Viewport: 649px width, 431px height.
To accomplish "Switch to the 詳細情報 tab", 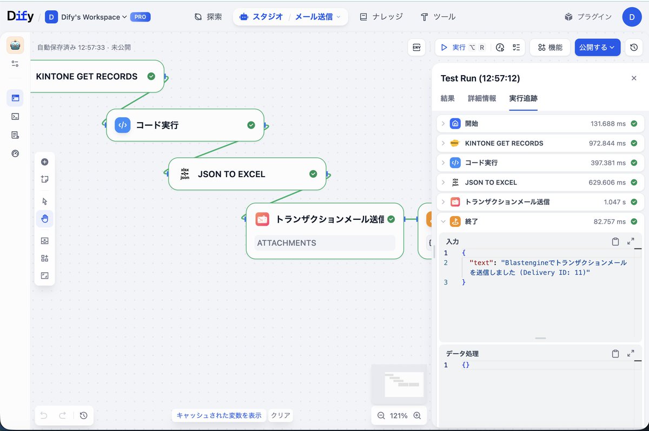I will 482,98.
